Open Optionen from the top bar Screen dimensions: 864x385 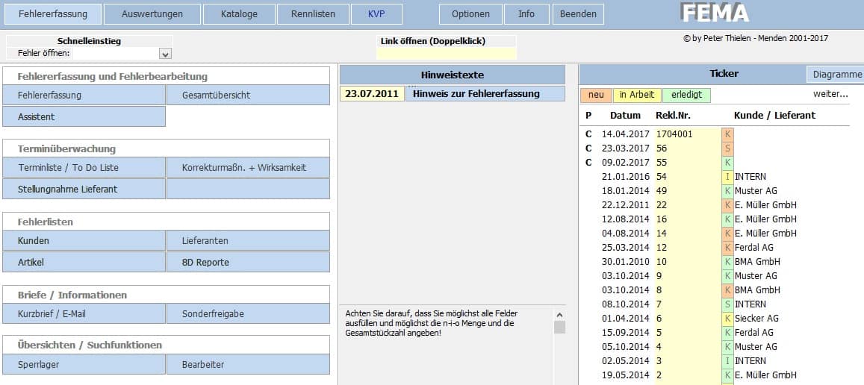pos(470,14)
